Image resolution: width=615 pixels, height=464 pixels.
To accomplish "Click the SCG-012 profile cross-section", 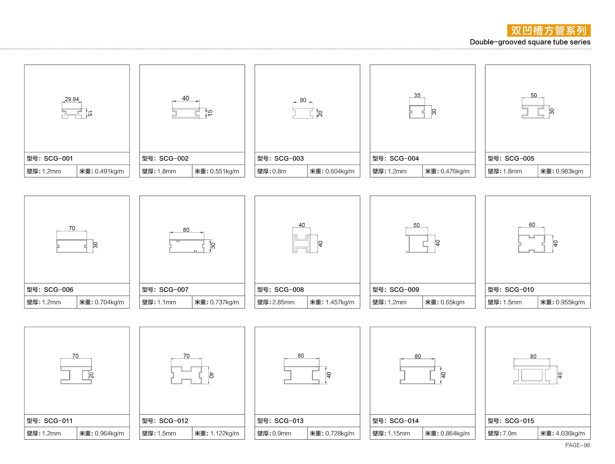I will [x=186, y=375].
